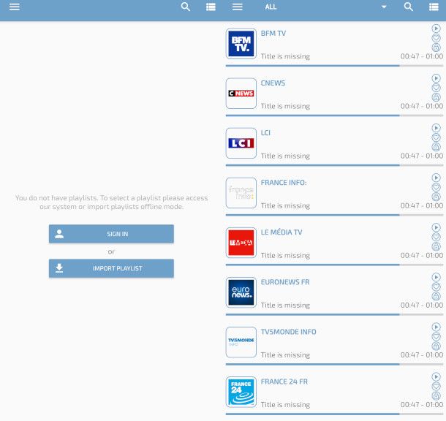Lock the FRANCE INFO: channel

[x=436, y=197]
